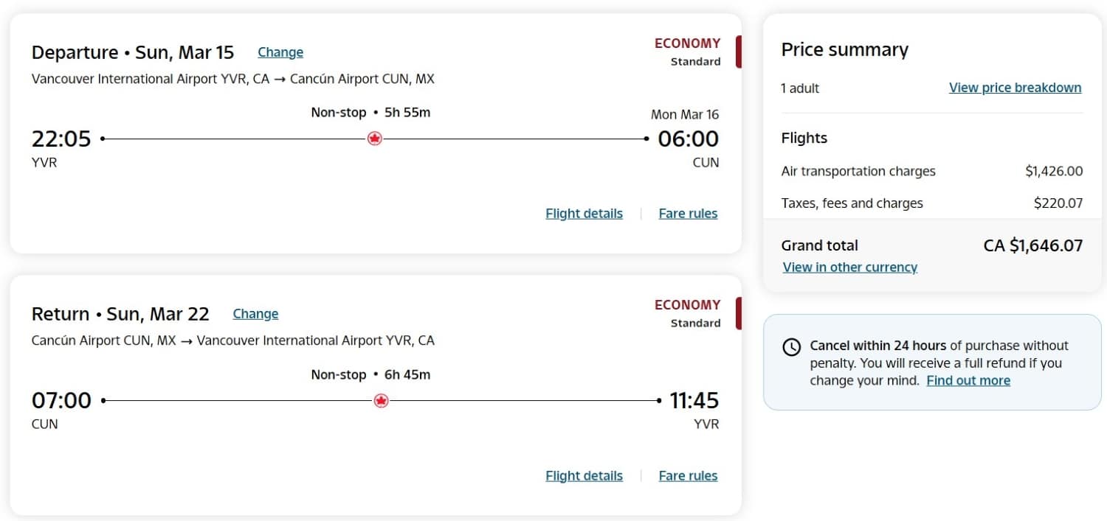Click the Air Canada maple leaf on departure flight
The height and width of the screenshot is (521, 1107).
(375, 139)
